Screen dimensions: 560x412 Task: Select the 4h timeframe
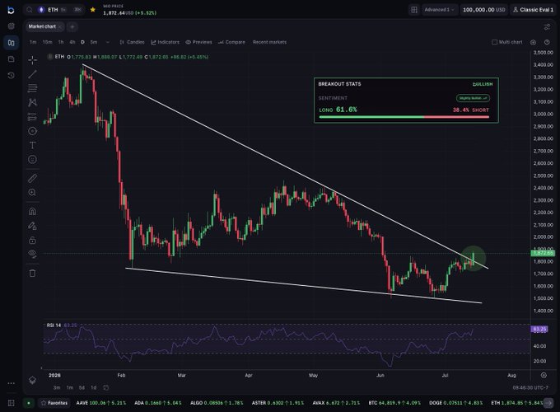(x=72, y=42)
